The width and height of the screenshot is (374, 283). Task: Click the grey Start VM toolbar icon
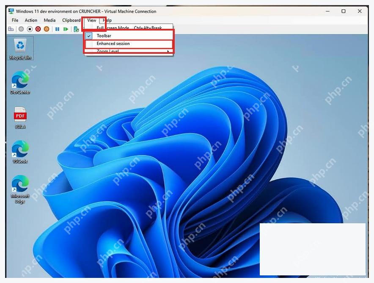point(21,29)
